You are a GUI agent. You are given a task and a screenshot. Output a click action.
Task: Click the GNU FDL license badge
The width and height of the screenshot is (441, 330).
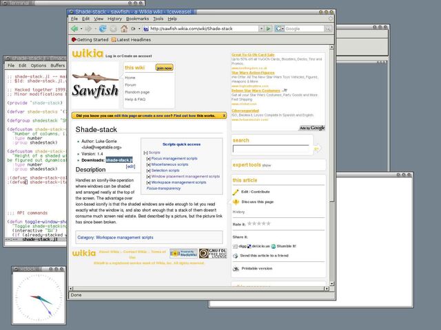[213, 254]
